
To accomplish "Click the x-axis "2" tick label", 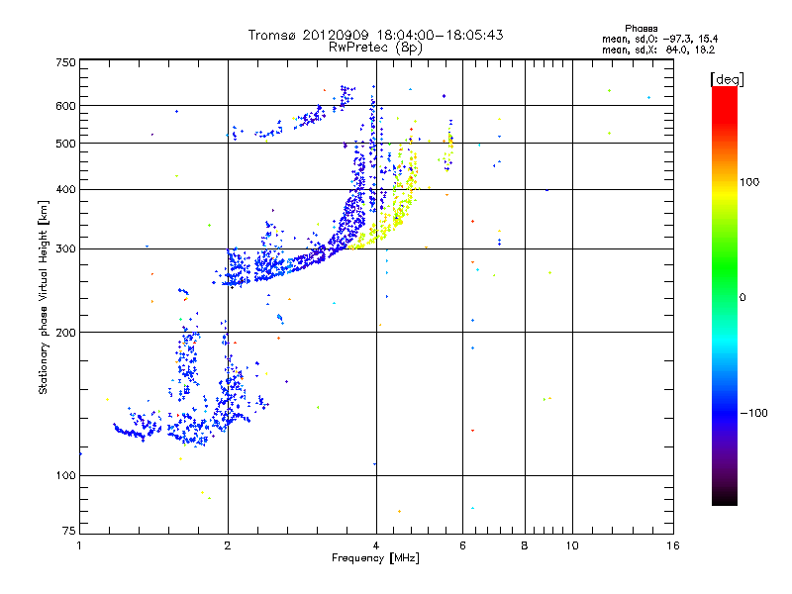I will point(228,545).
